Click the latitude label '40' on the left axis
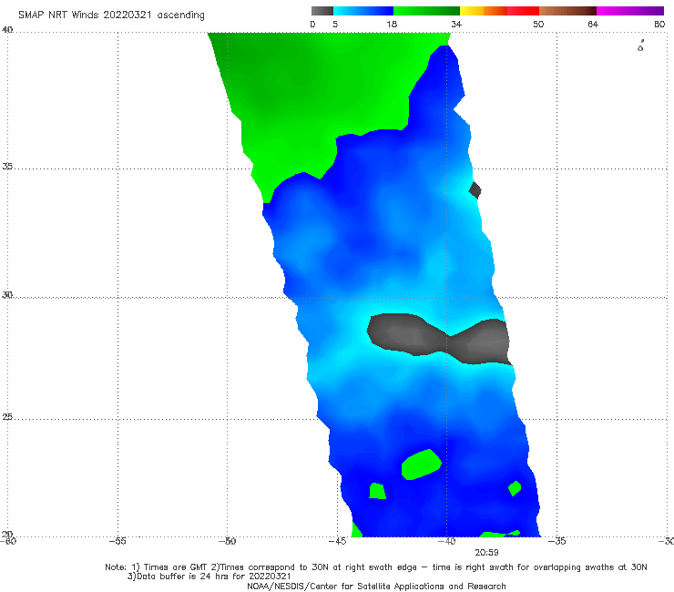Screen dimensions: 674x592 coord(7,30)
